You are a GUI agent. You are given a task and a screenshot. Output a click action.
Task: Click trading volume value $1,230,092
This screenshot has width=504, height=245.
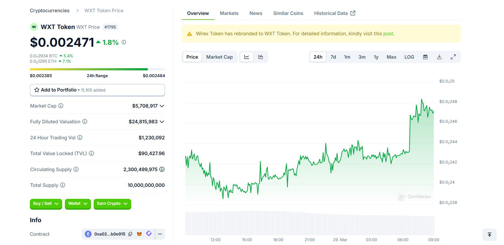(152, 138)
